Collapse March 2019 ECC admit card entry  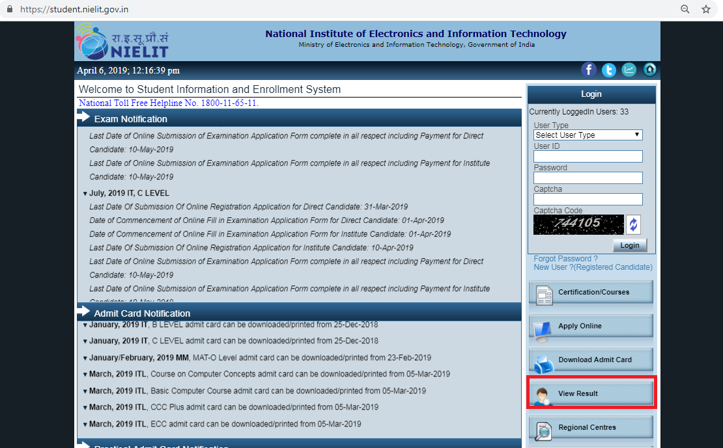[85, 425]
